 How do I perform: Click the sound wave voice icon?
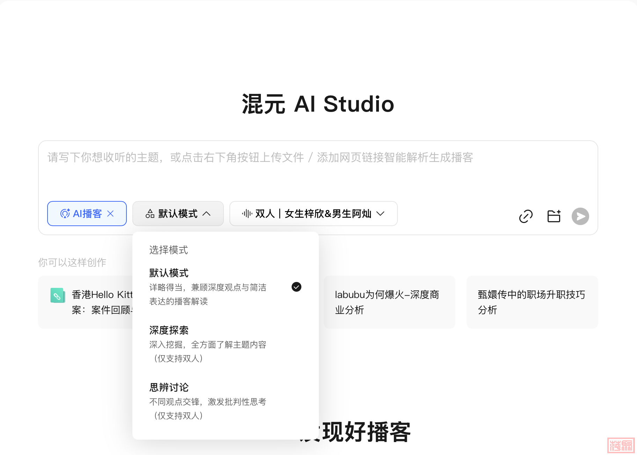tap(247, 214)
